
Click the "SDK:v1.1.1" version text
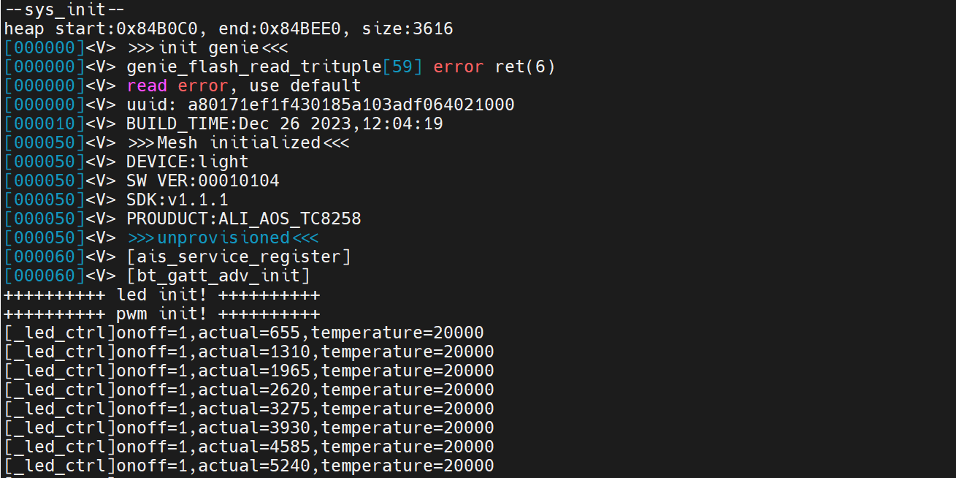(x=177, y=200)
